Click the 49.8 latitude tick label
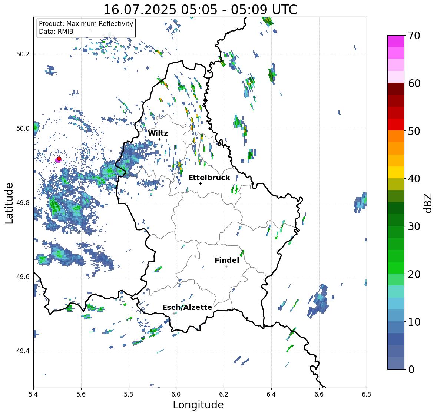The height and width of the screenshot is (414, 437). 23,202
